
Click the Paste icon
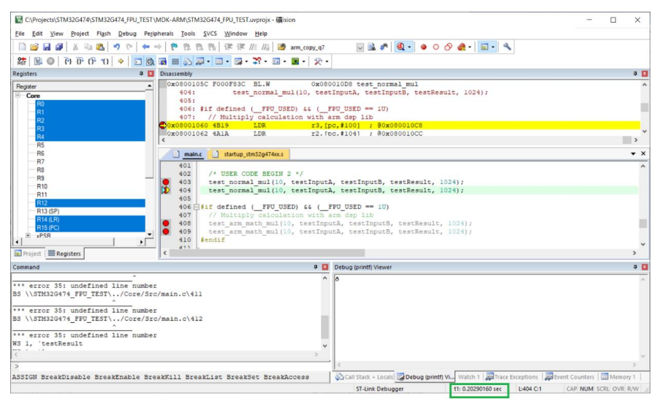[100, 47]
